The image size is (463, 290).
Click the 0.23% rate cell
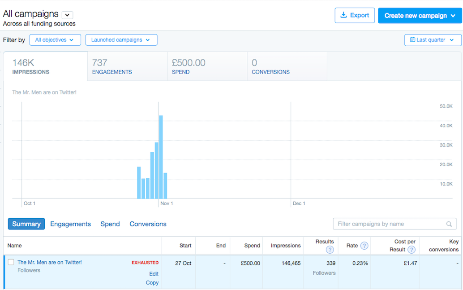pos(360,263)
